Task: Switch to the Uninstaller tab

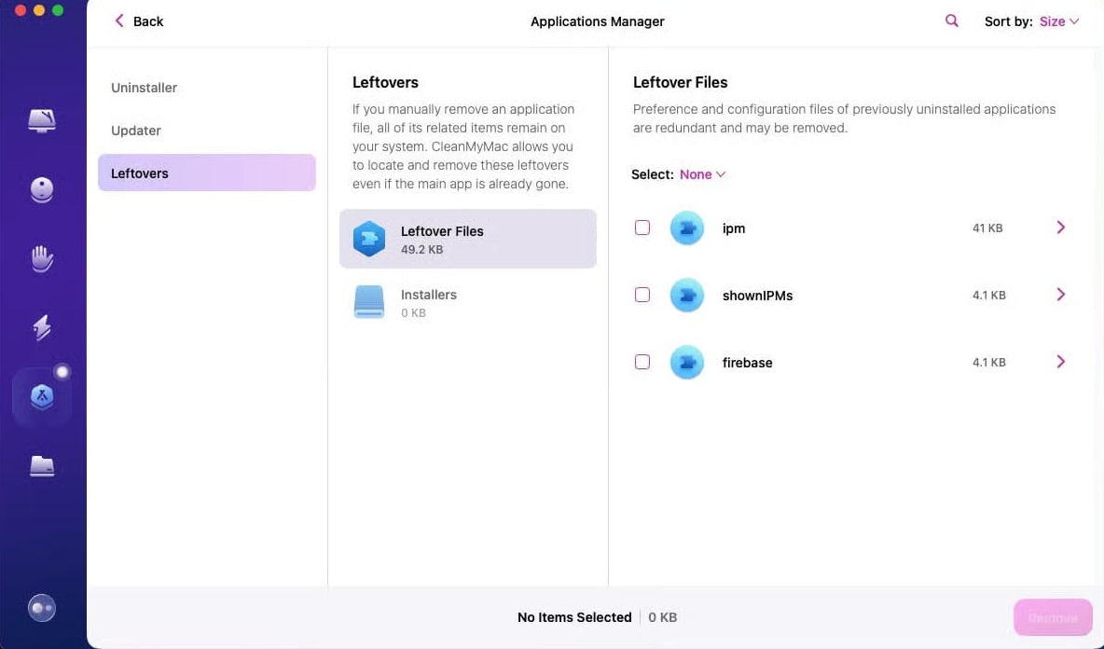Action: 207,88
